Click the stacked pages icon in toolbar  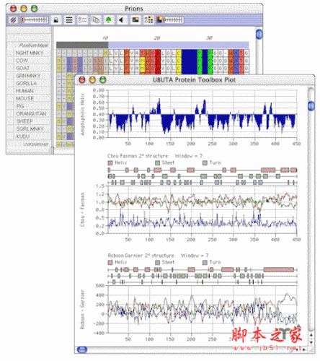tap(95, 20)
